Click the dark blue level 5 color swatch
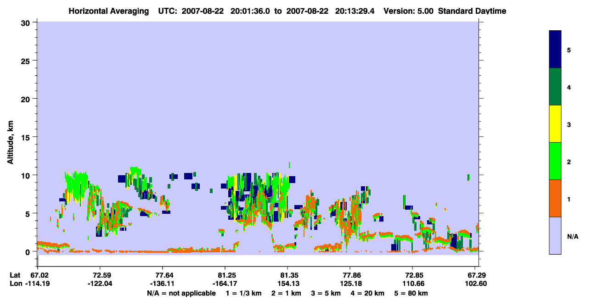 coord(555,50)
